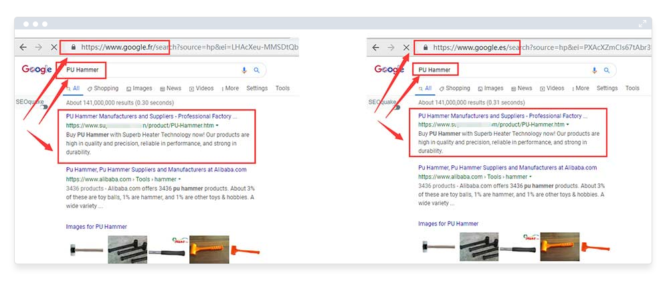Click the magnifier search icon on google.es

607,70
